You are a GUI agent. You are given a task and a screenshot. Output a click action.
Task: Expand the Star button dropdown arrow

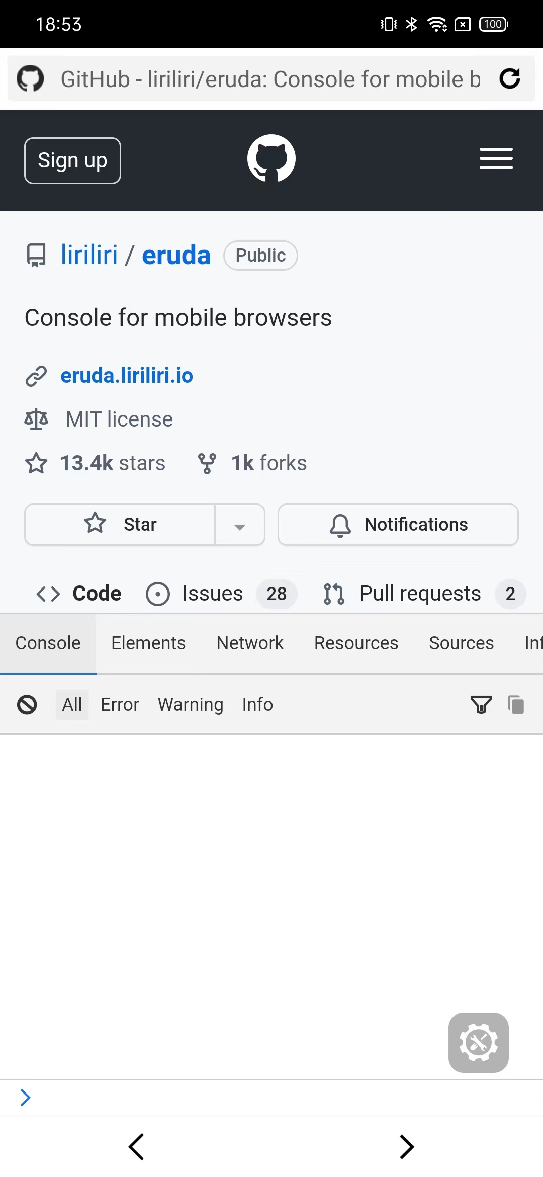(240, 526)
